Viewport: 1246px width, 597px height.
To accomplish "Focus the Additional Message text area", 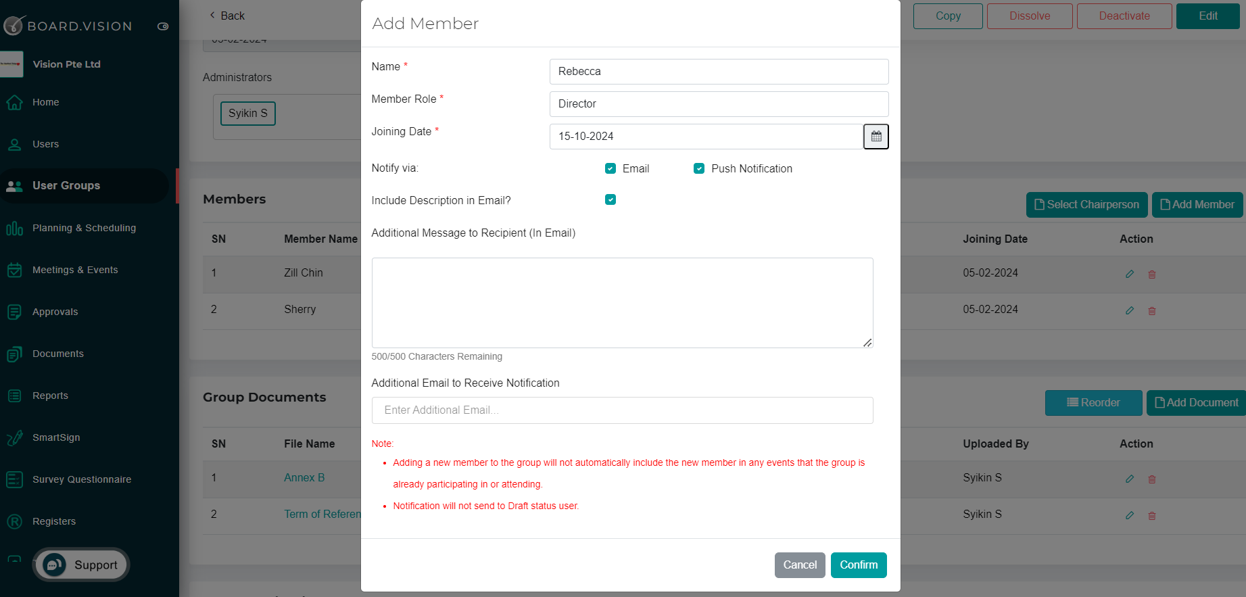I will (x=622, y=303).
